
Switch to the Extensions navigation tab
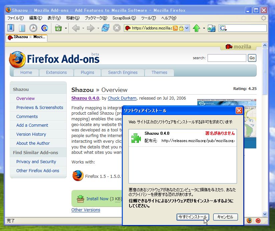pos(56,72)
